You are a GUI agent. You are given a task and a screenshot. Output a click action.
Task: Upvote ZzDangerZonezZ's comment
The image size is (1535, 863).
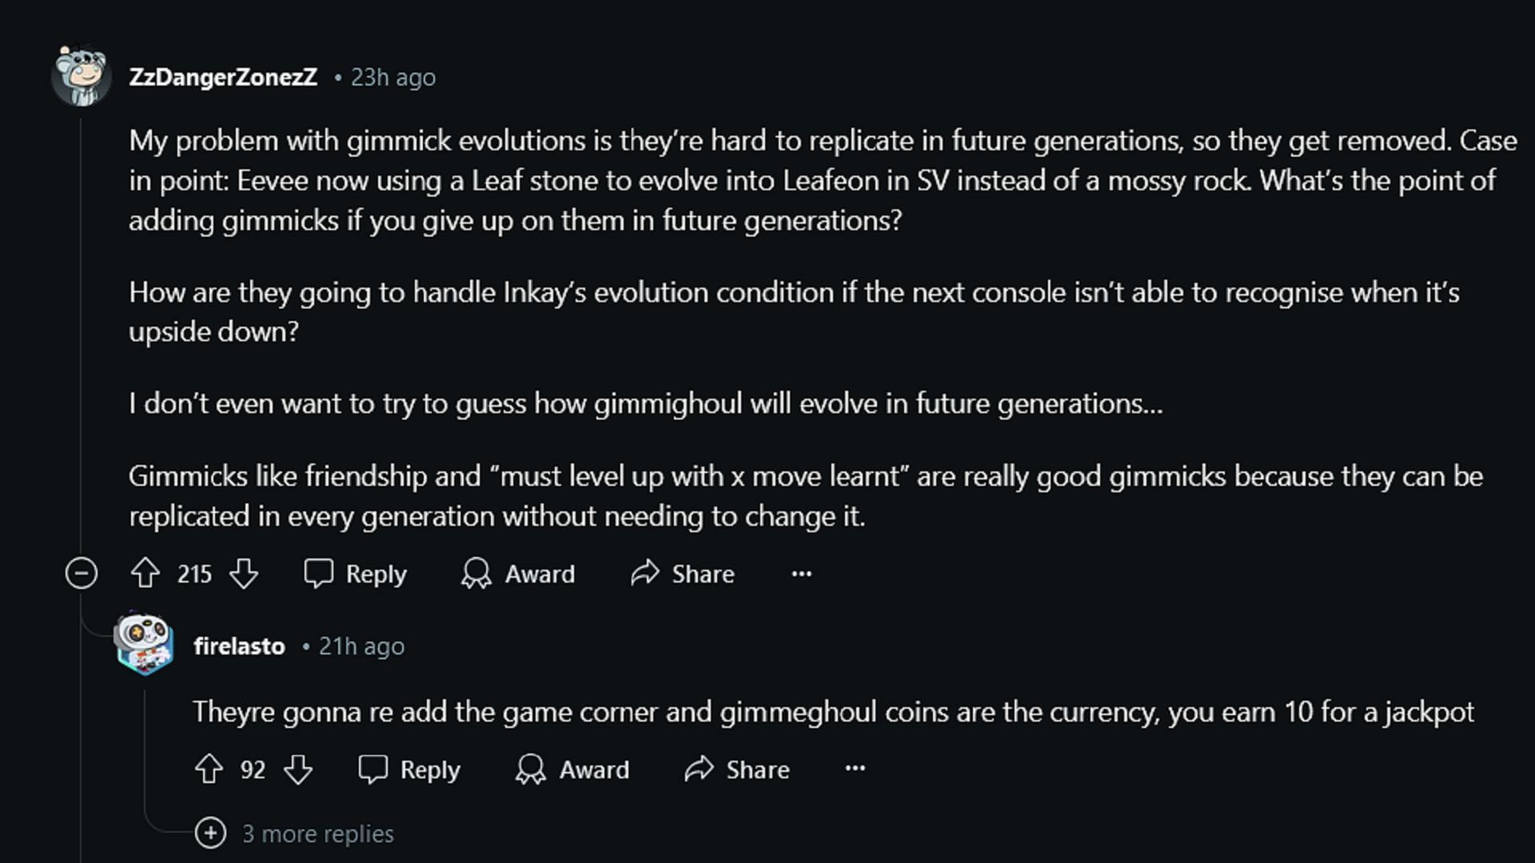pos(146,573)
